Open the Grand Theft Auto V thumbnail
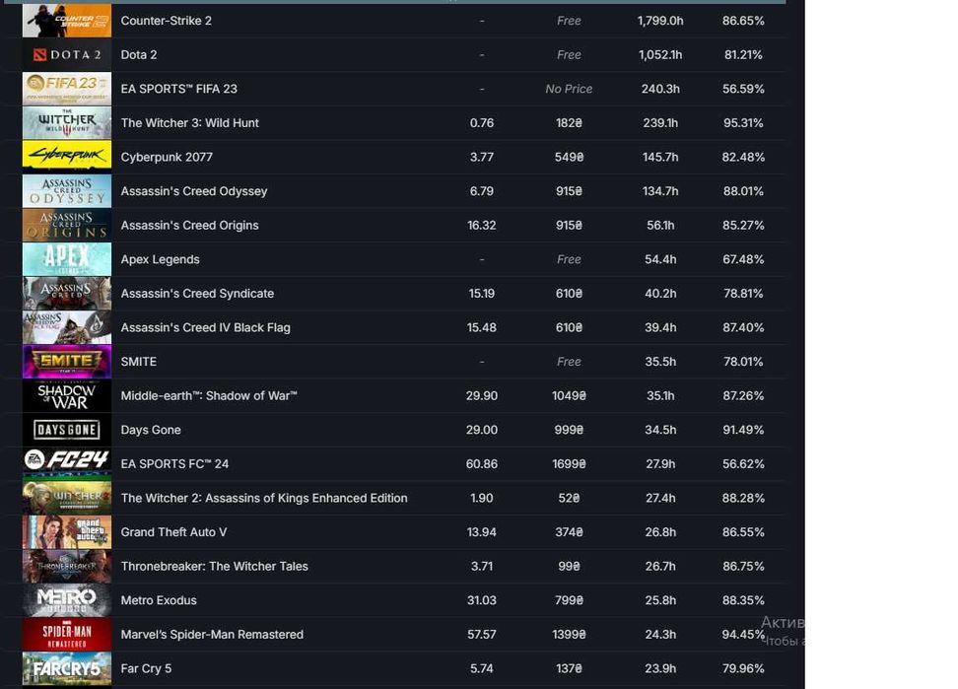 (67, 532)
